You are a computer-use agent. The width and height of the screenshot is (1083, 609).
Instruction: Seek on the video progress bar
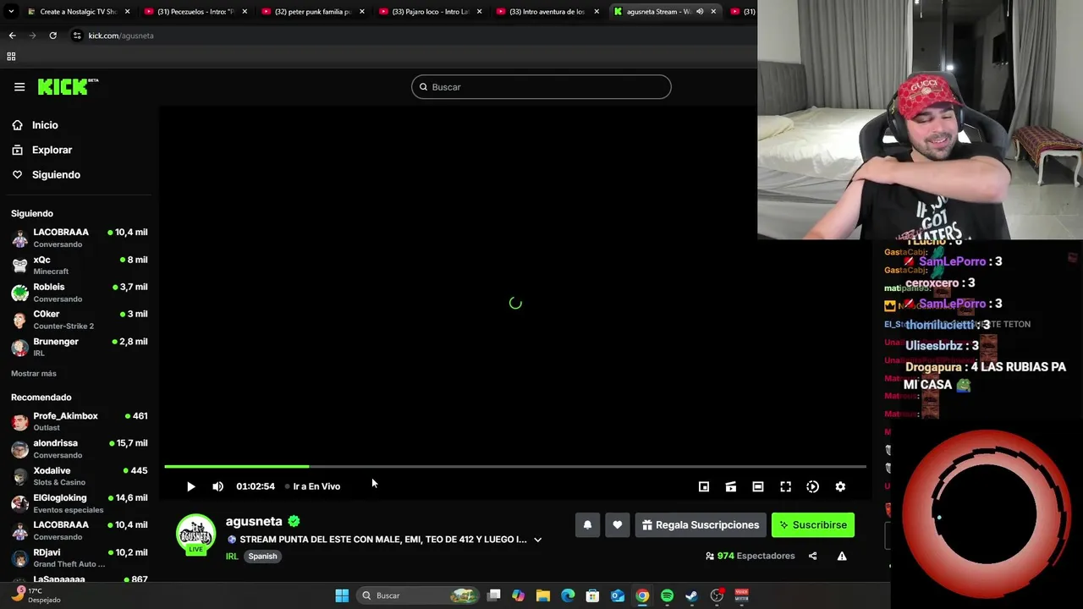(x=515, y=466)
